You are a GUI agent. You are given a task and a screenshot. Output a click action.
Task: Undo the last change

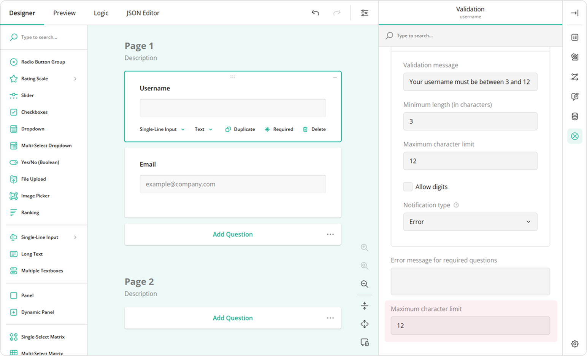(x=315, y=13)
